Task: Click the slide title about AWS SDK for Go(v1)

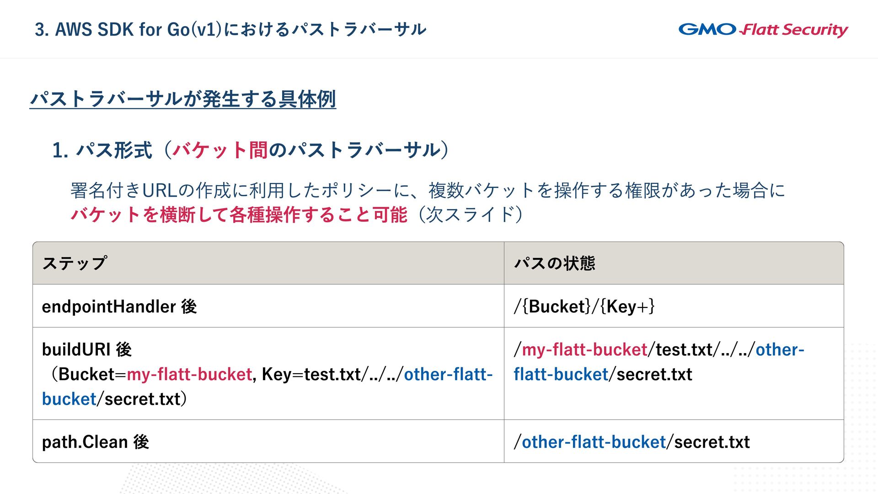Action: (x=230, y=30)
